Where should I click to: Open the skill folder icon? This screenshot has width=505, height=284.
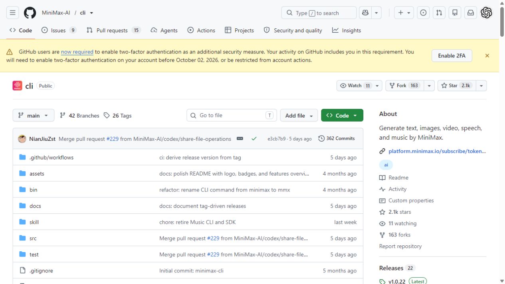tap(22, 222)
